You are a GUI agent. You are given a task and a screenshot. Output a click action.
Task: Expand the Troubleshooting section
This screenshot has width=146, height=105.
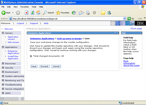point(3,85)
